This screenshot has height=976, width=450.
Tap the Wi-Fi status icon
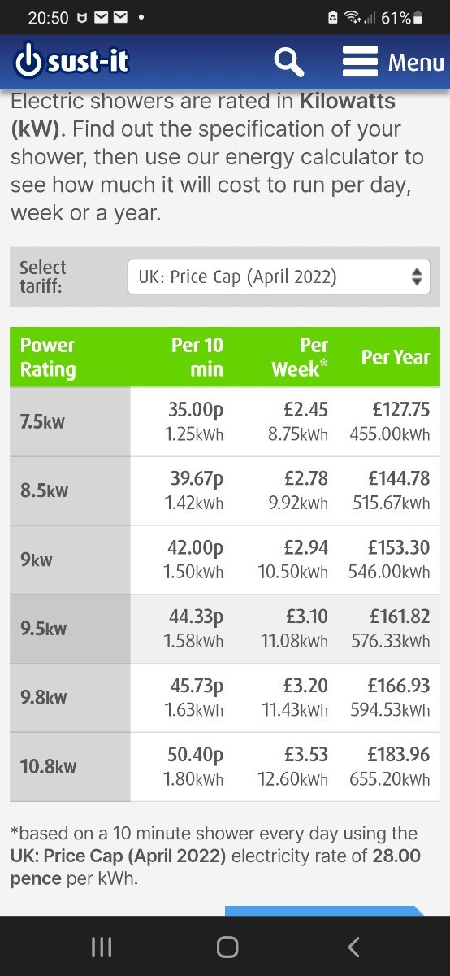click(353, 17)
